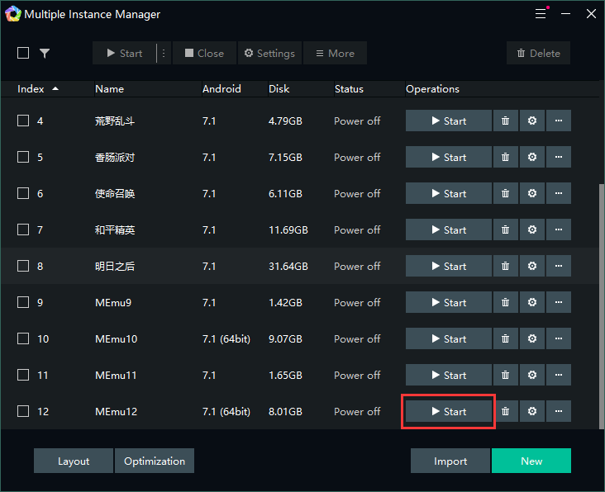The image size is (605, 492).
Task: Click the green New button
Action: point(531,461)
